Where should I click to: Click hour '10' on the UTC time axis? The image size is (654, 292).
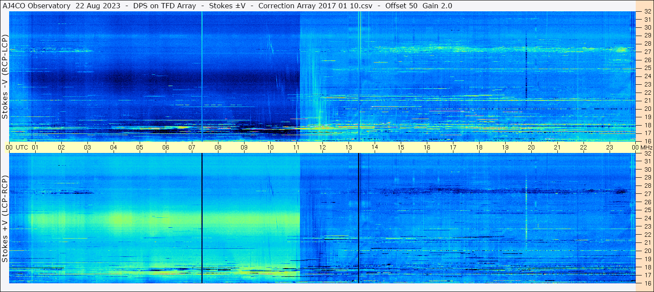click(x=270, y=147)
